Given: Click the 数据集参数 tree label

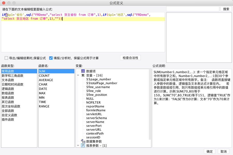Looking at the screenshot, I should coord(94,141).
